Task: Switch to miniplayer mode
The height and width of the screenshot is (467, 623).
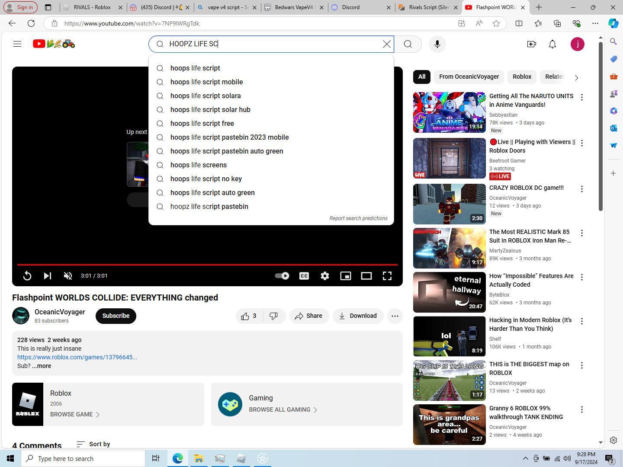Action: click(x=346, y=276)
